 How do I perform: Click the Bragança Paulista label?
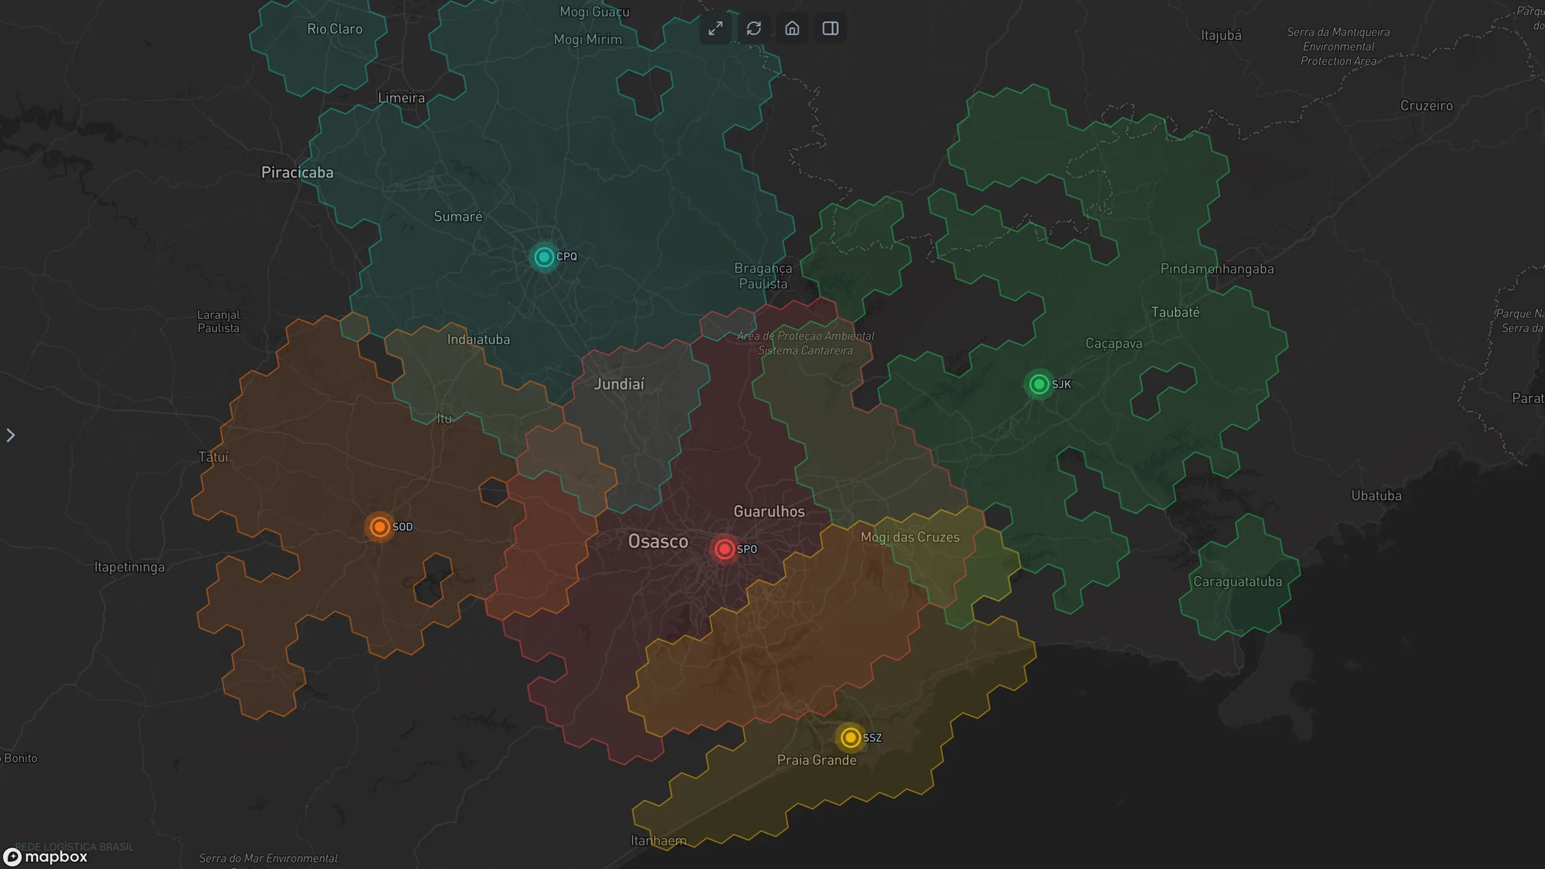tap(763, 276)
